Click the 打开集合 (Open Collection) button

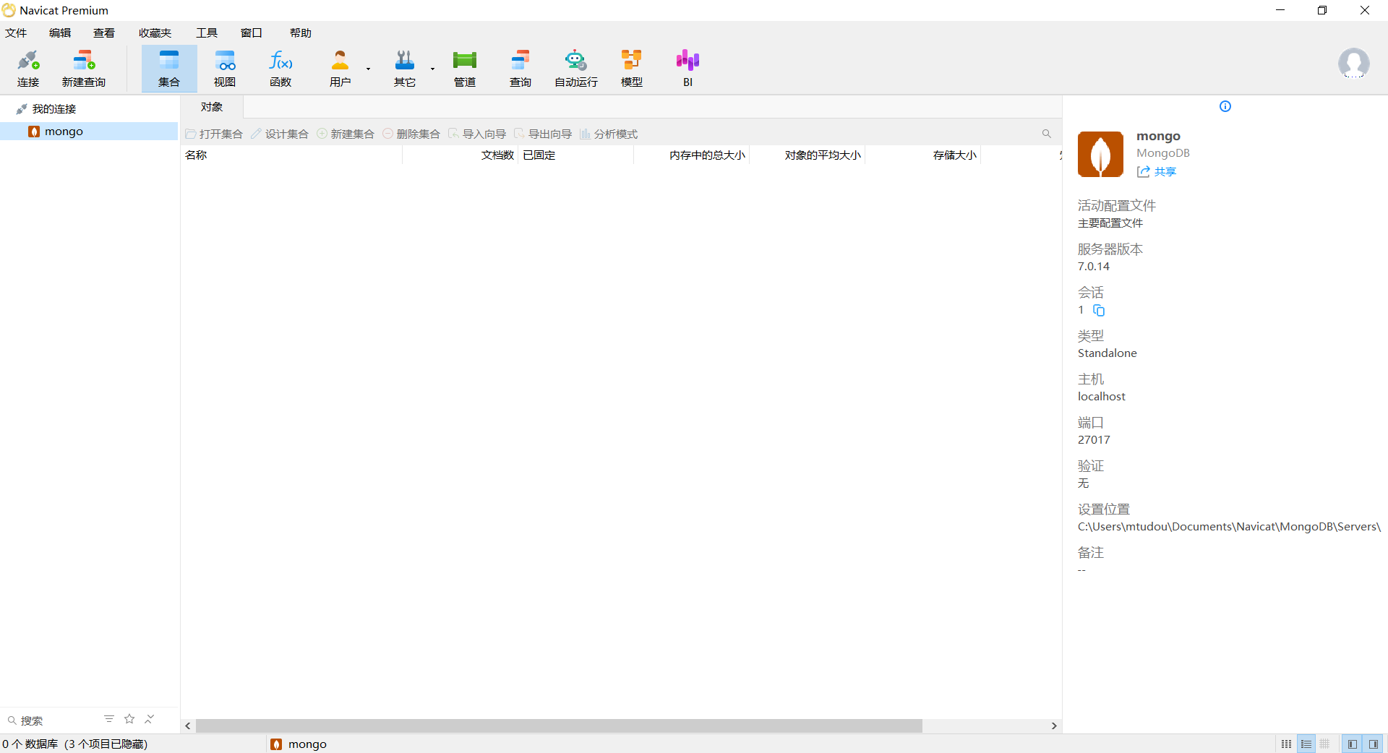[214, 134]
